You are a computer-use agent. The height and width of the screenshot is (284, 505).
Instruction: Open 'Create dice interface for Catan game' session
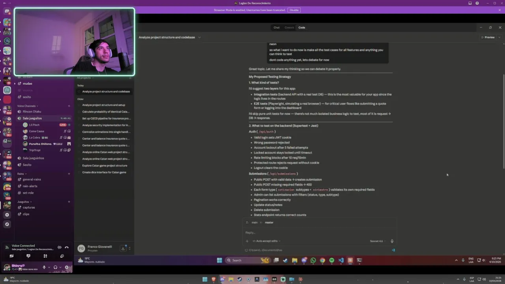tap(105, 172)
